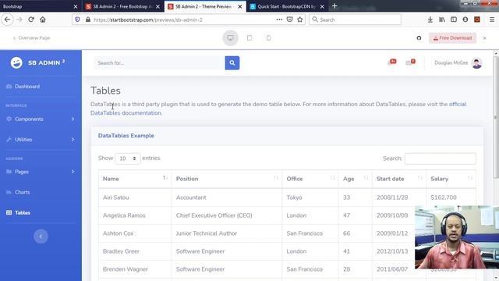Save page to Pocket icon
The height and width of the screenshot is (281, 499).
tap(289, 20)
